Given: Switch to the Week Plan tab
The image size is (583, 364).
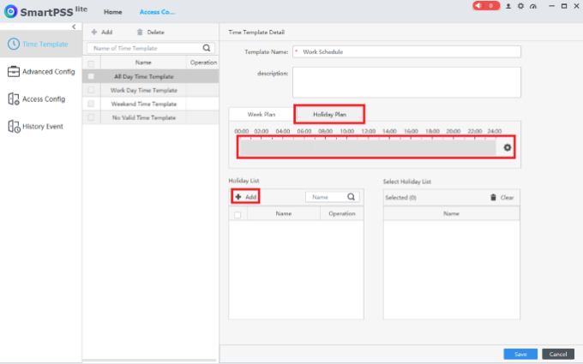Looking at the screenshot, I should point(261,115).
